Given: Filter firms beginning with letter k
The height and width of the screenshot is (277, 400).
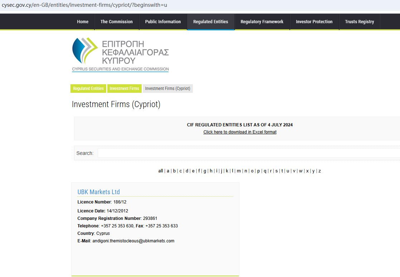Looking at the screenshot, I should pyautogui.click(x=227, y=171).
